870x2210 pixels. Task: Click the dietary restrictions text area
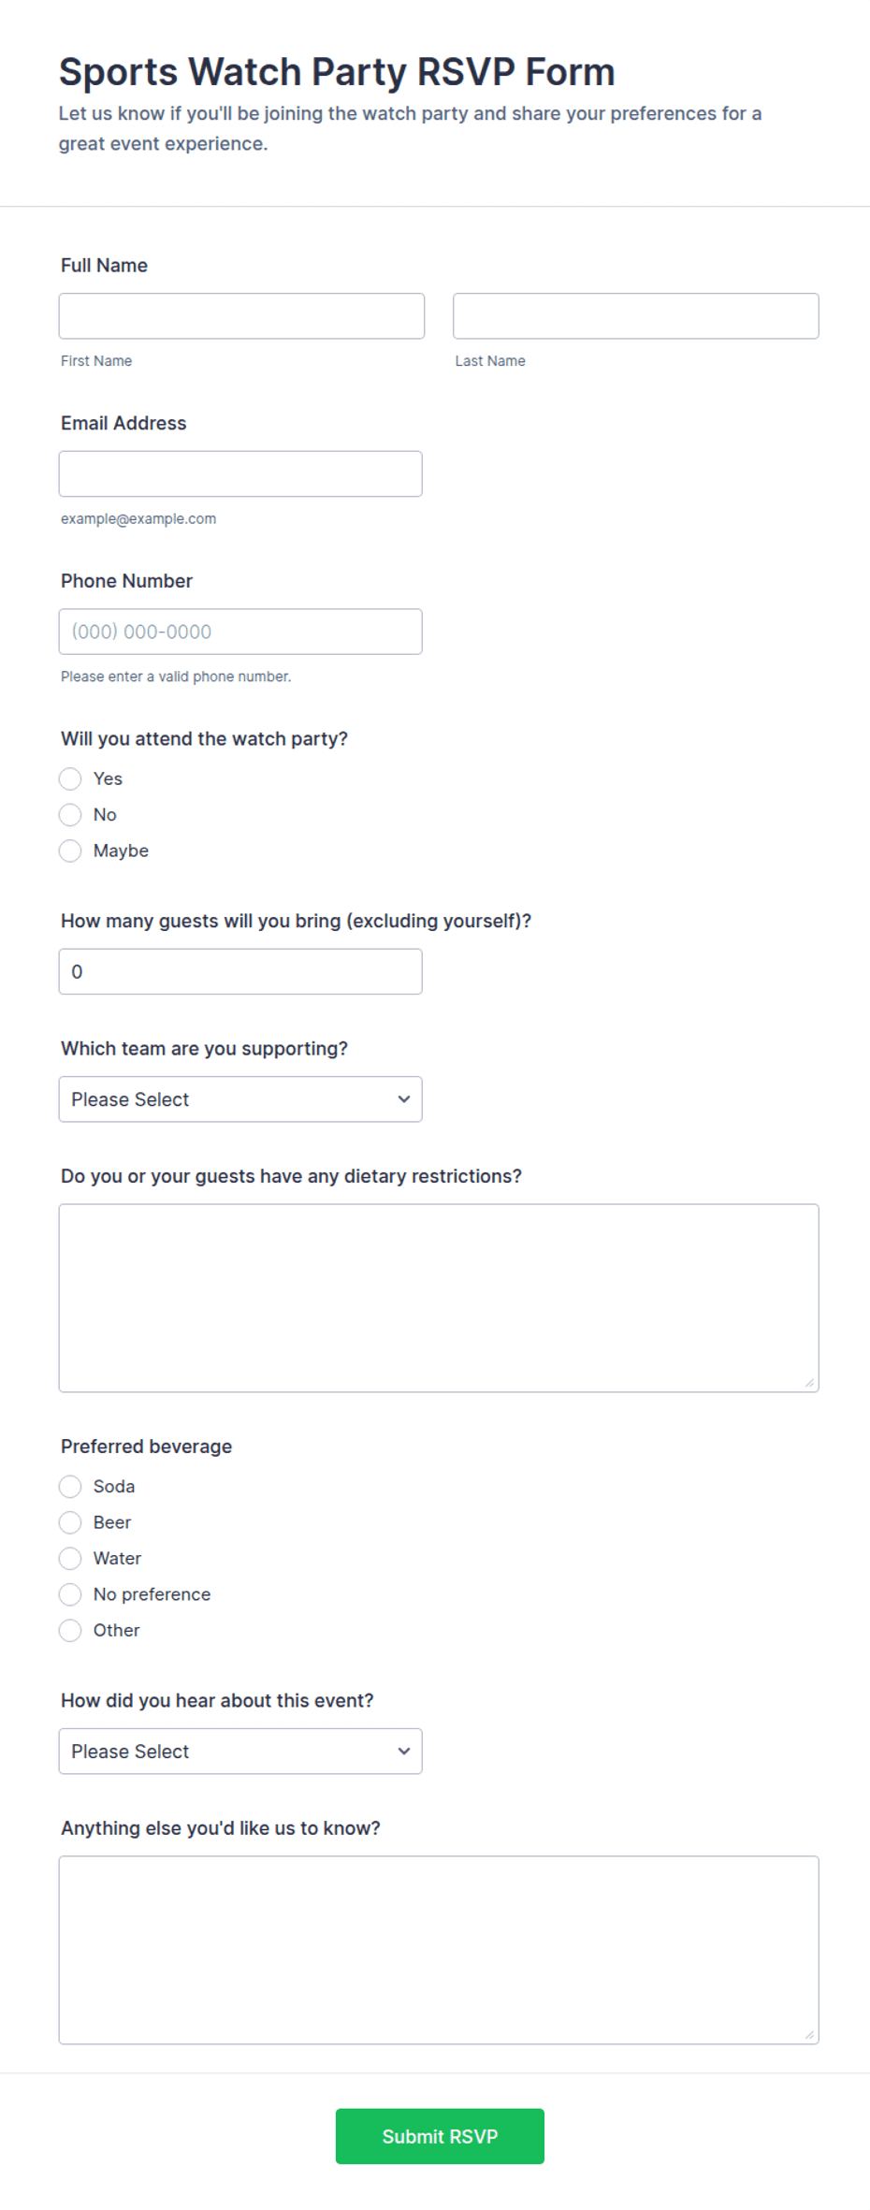pos(439,1299)
